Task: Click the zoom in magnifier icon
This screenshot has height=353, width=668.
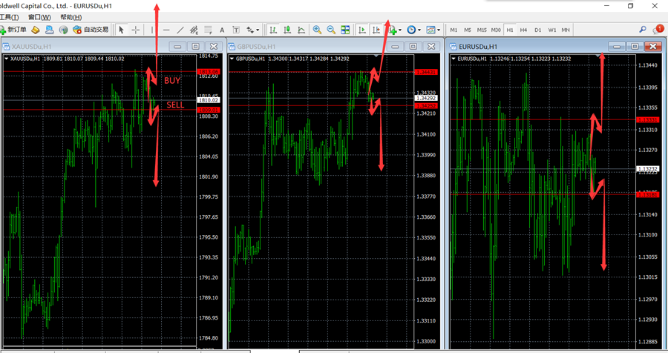Action: click(317, 30)
